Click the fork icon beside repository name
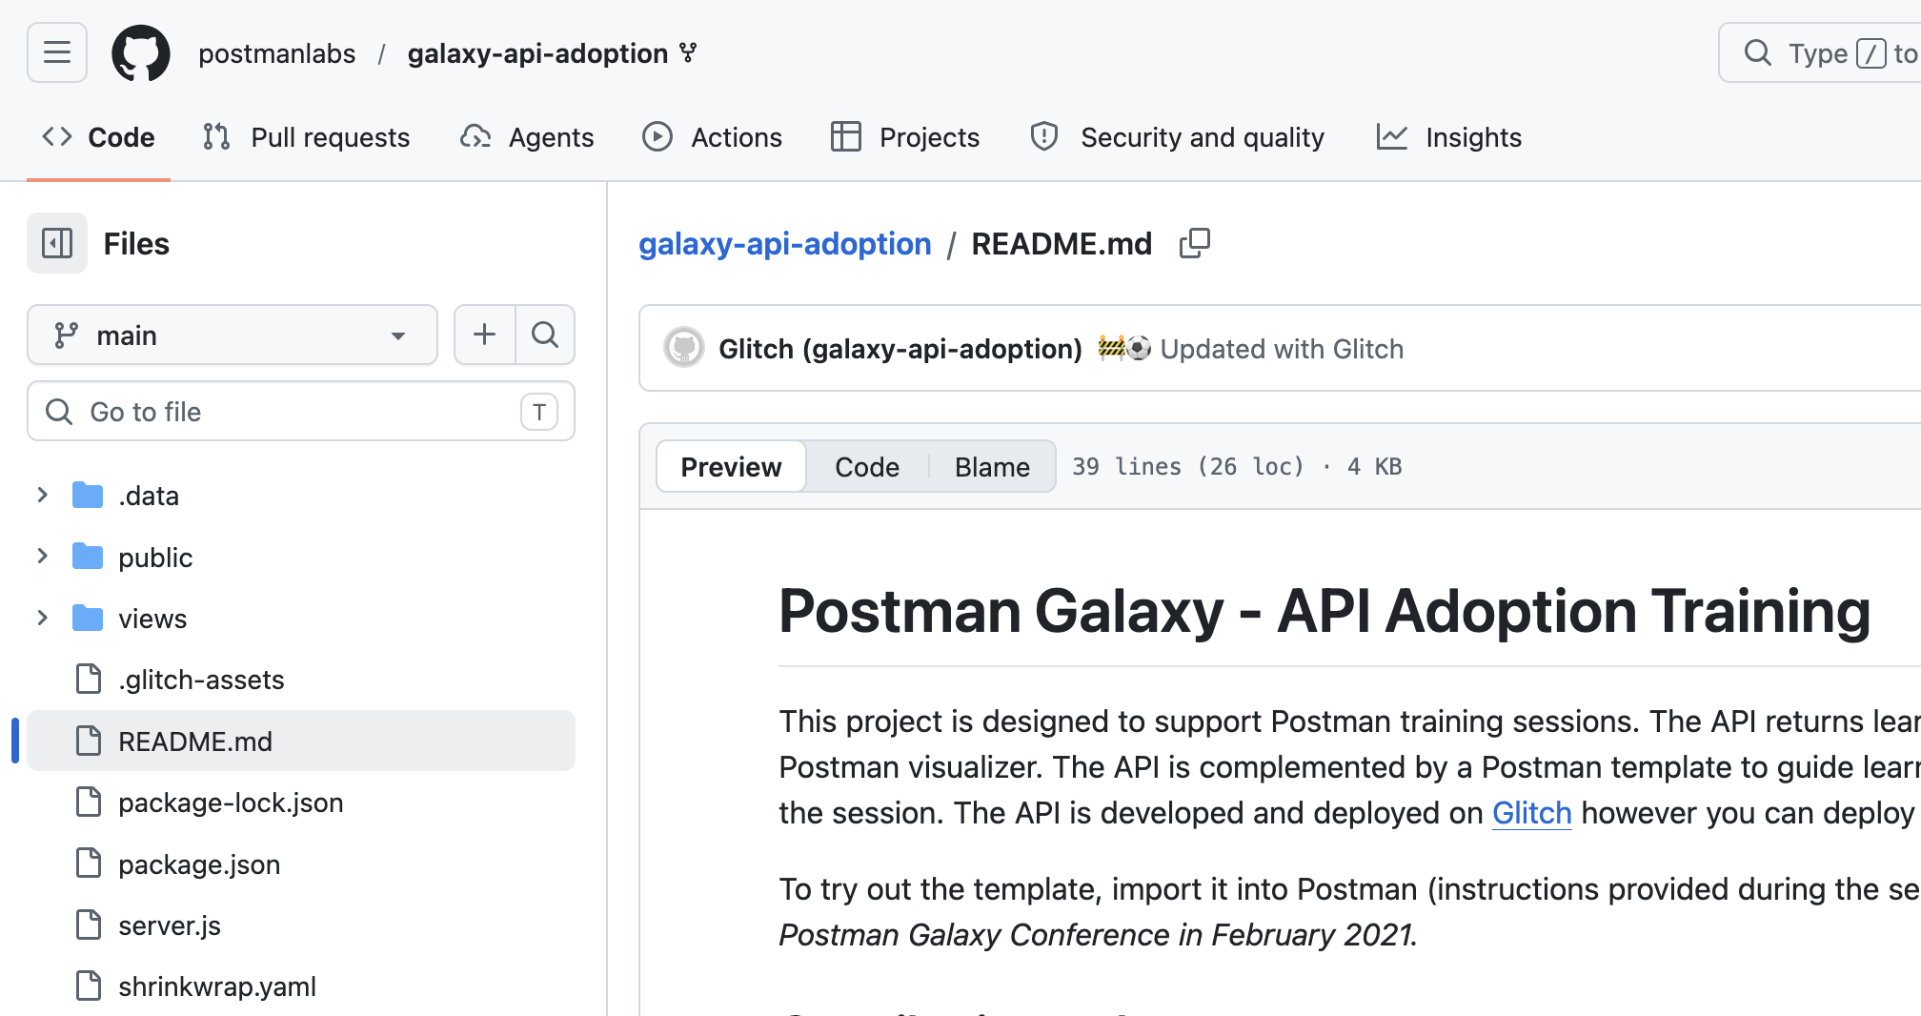This screenshot has width=1921, height=1016. [688, 52]
